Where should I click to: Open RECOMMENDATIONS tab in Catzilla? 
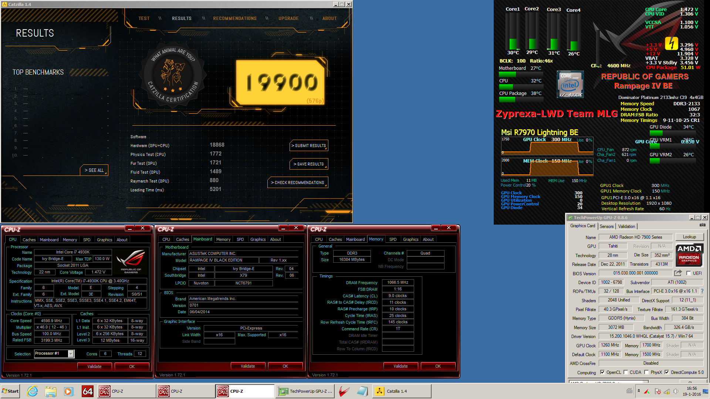235,18
